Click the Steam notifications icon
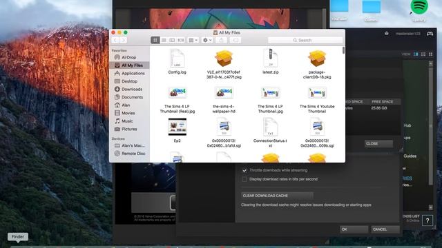Image resolution: width=442 pixels, height=248 pixels. click(x=387, y=34)
